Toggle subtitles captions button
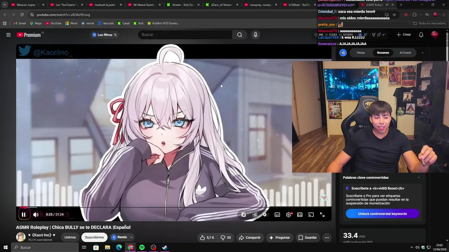This screenshot has height=252, width=449. [277, 215]
